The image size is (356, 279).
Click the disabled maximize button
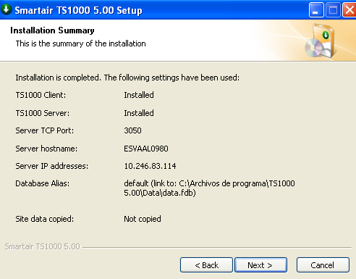pyautogui.click(x=333, y=10)
